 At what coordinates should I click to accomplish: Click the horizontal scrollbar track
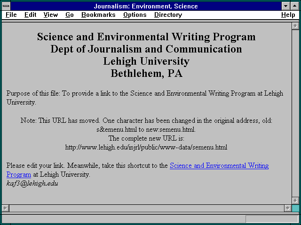point(147,208)
